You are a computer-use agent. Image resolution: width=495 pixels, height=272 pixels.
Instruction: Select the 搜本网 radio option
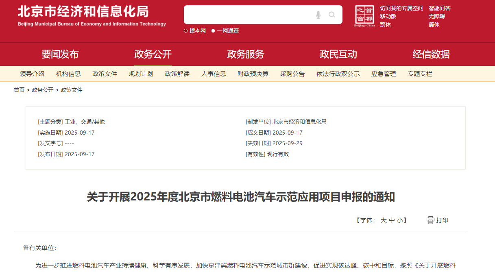tap(186, 31)
